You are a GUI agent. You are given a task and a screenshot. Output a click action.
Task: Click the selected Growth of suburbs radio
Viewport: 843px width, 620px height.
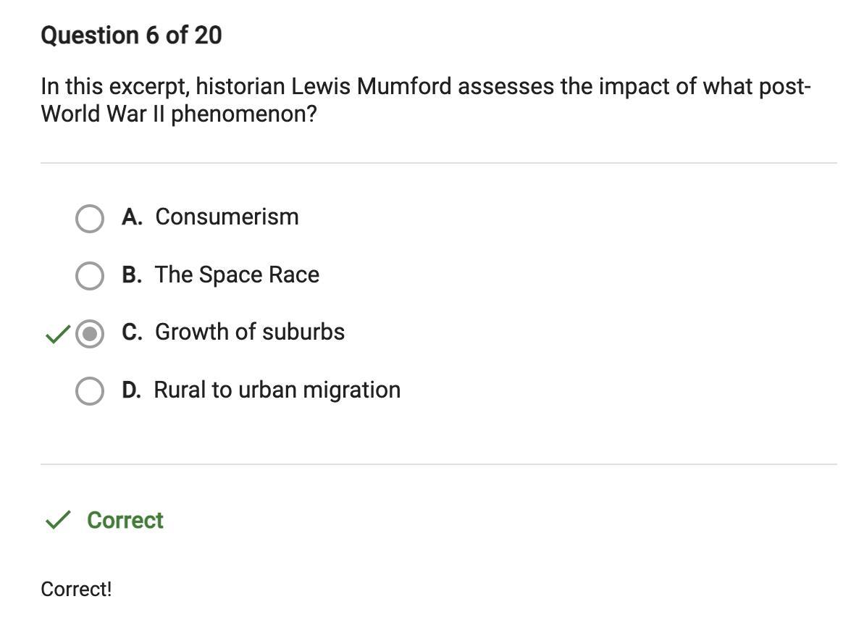(x=89, y=333)
